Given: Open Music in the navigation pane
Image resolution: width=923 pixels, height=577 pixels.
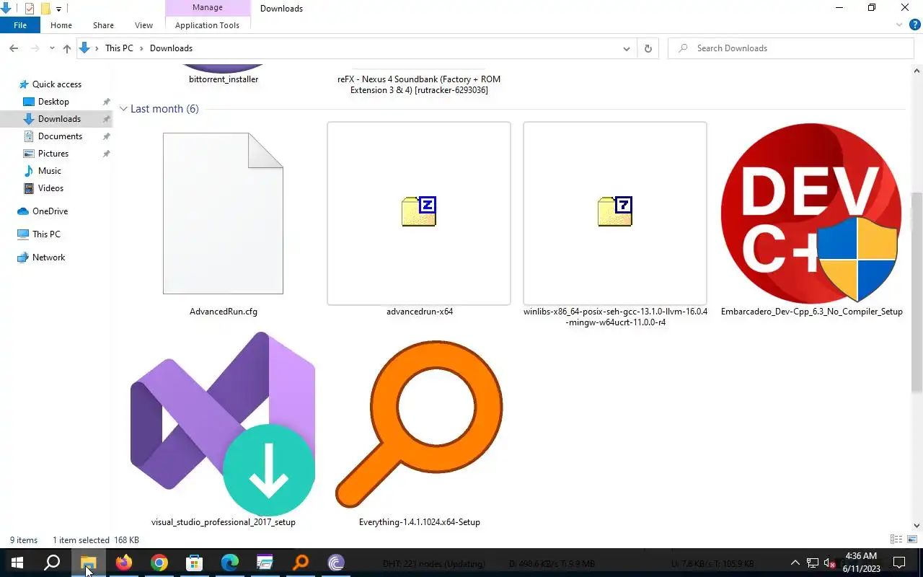Looking at the screenshot, I should [49, 171].
